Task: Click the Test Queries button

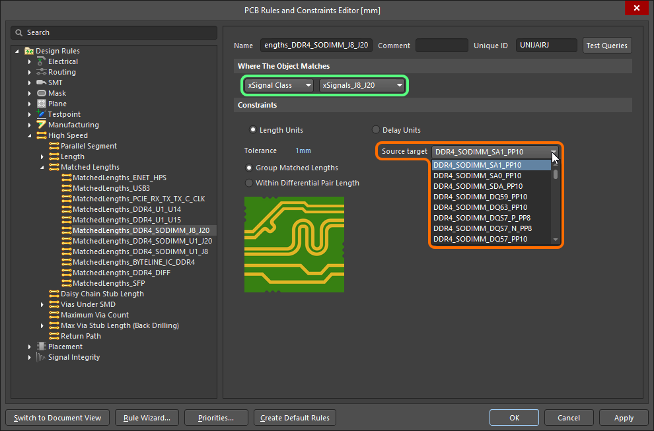Action: coord(606,46)
